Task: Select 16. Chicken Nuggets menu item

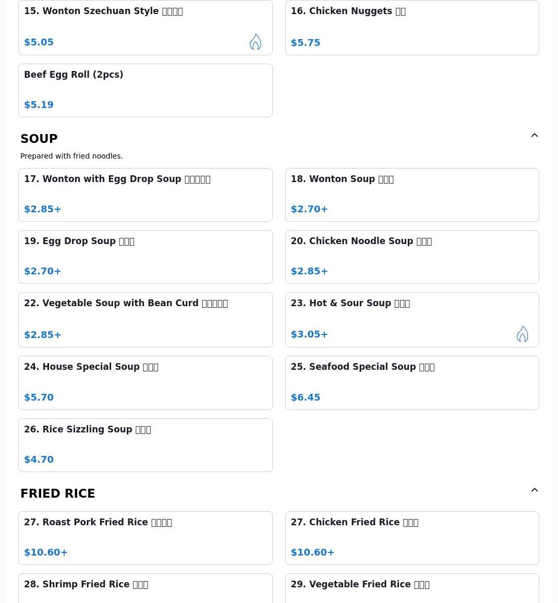Action: point(411,27)
